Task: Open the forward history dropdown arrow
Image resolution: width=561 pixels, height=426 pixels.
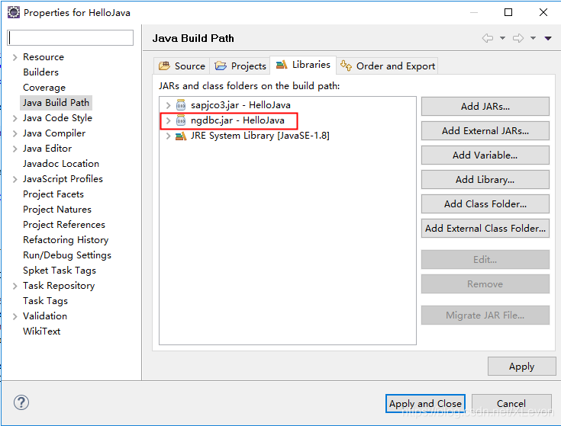Action: point(533,38)
